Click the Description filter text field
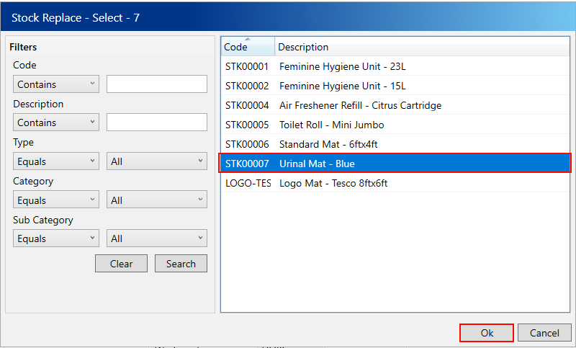The image size is (576, 348). pos(156,122)
